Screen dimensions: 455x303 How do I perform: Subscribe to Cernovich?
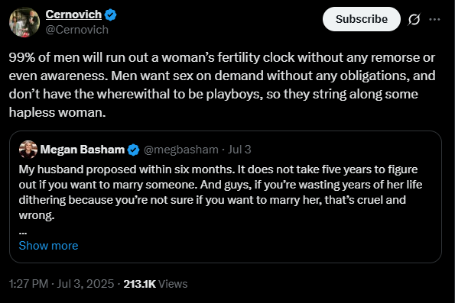tap(361, 19)
